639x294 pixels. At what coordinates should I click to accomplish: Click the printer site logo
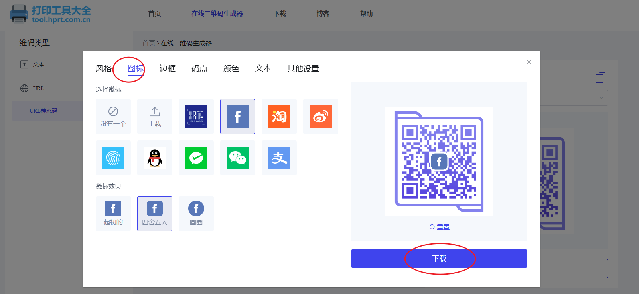(x=50, y=14)
